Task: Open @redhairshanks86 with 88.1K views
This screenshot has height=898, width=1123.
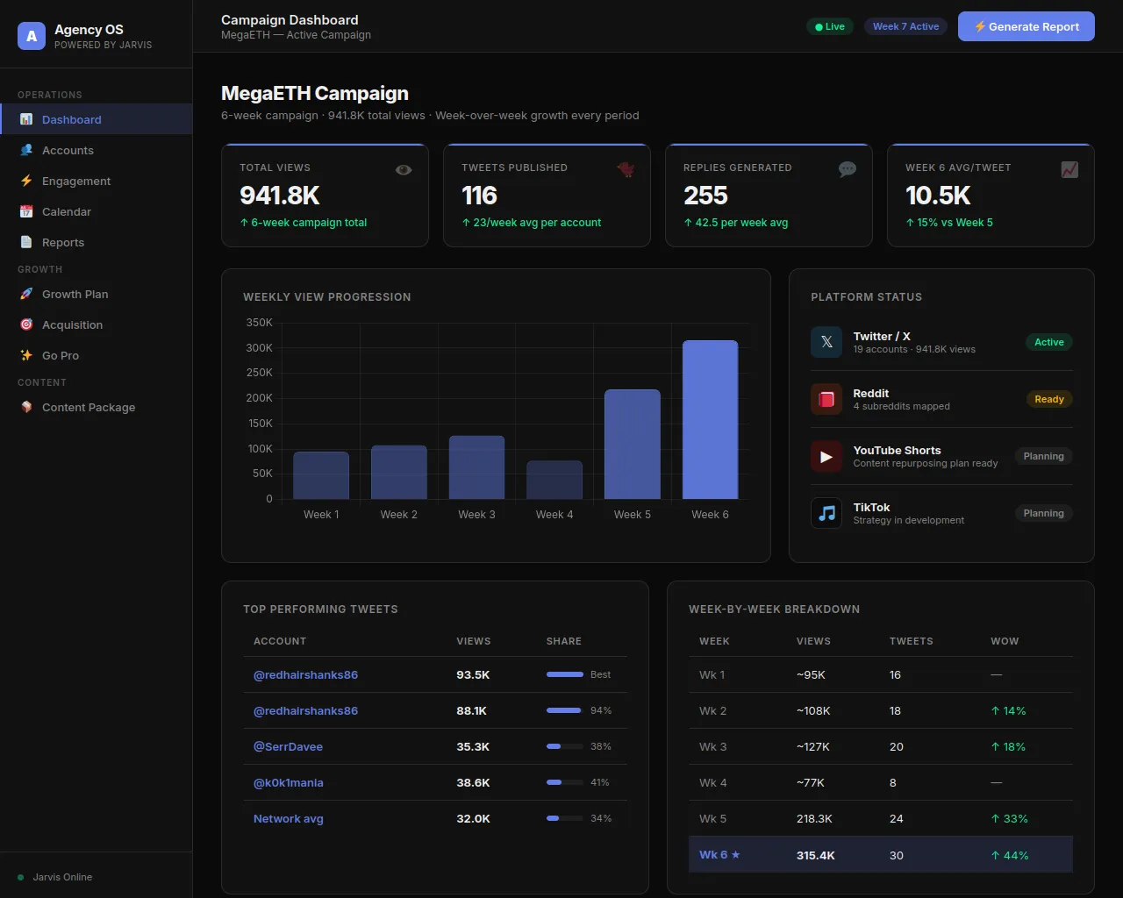Action: point(305,710)
